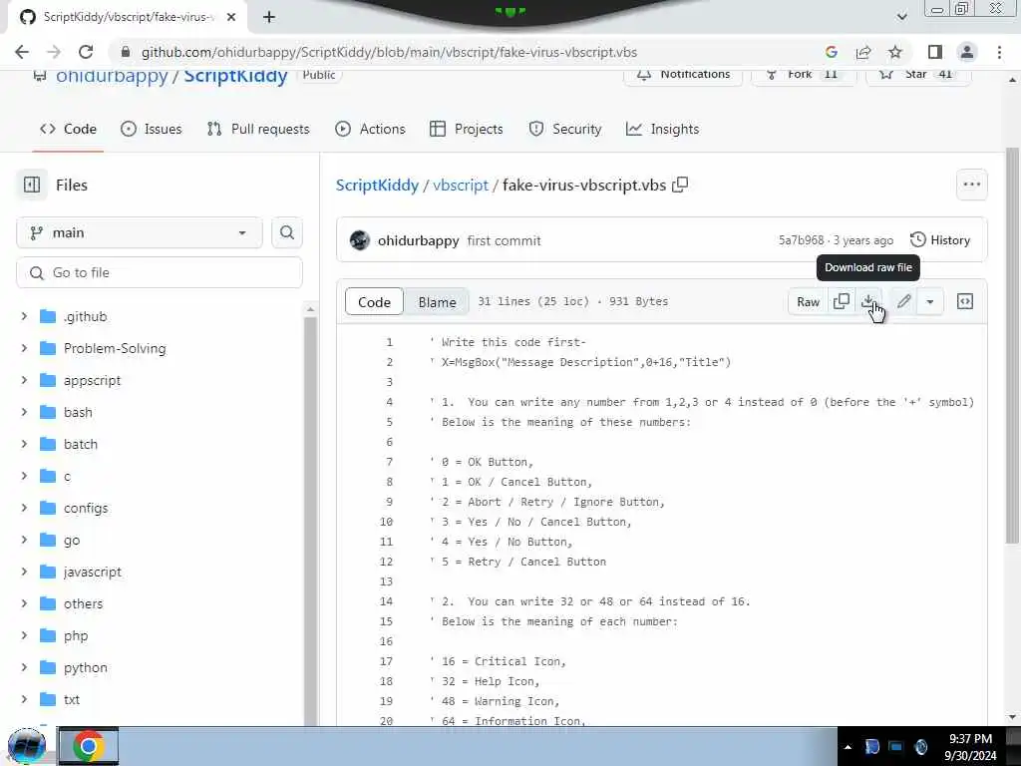Open the Actions tab
The height and width of the screenshot is (766, 1021).
(370, 129)
